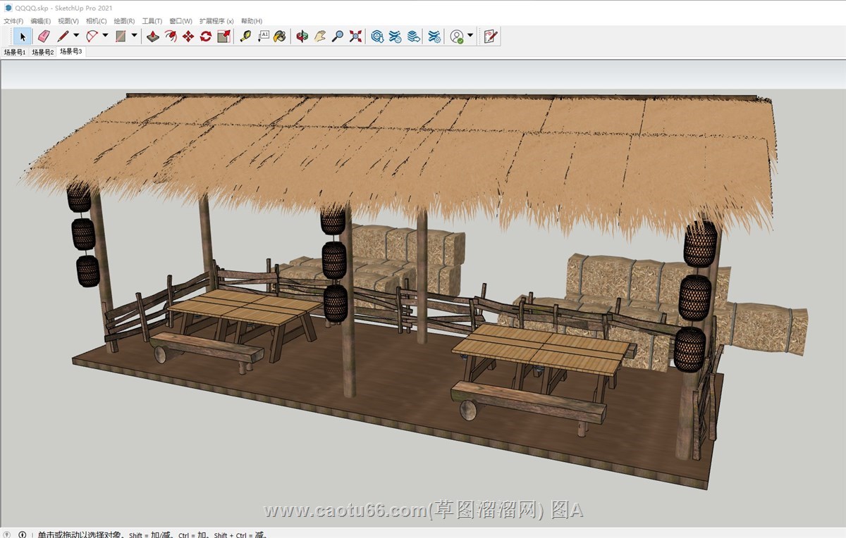Activate the Push/Pull tool
This screenshot has width=846, height=538.
pos(152,37)
